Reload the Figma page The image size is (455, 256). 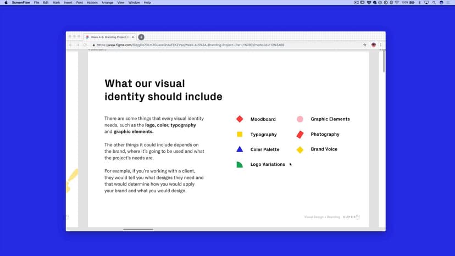(x=85, y=45)
